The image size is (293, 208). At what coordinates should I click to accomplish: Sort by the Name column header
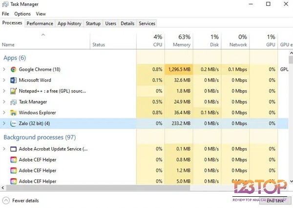pos(45,41)
